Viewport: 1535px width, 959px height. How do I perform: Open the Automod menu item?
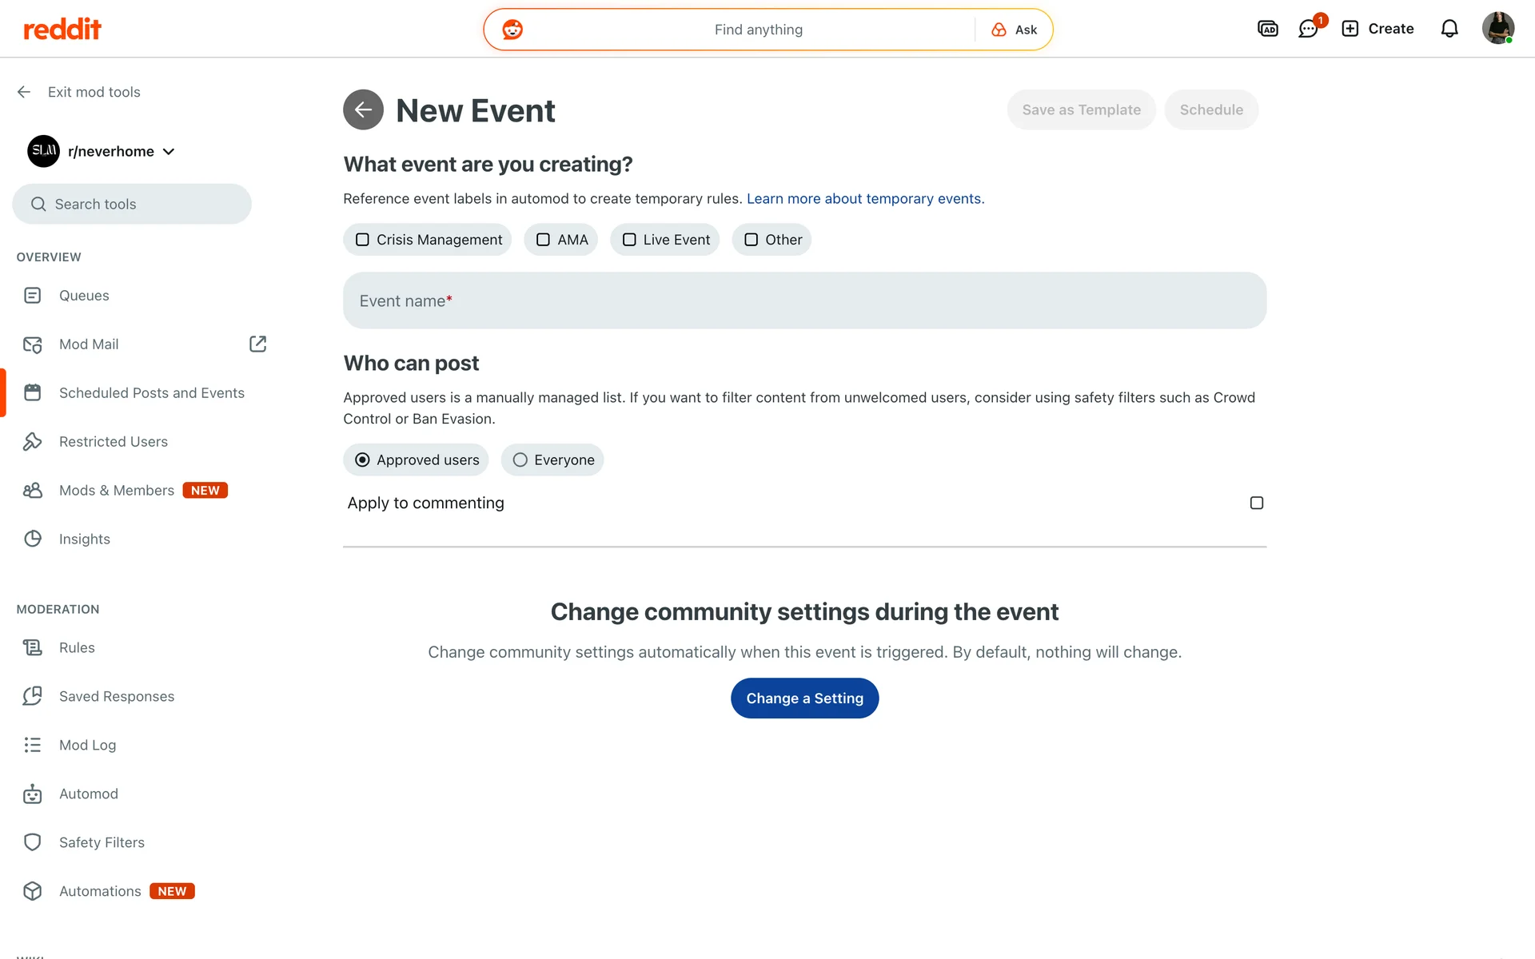pyautogui.click(x=88, y=794)
